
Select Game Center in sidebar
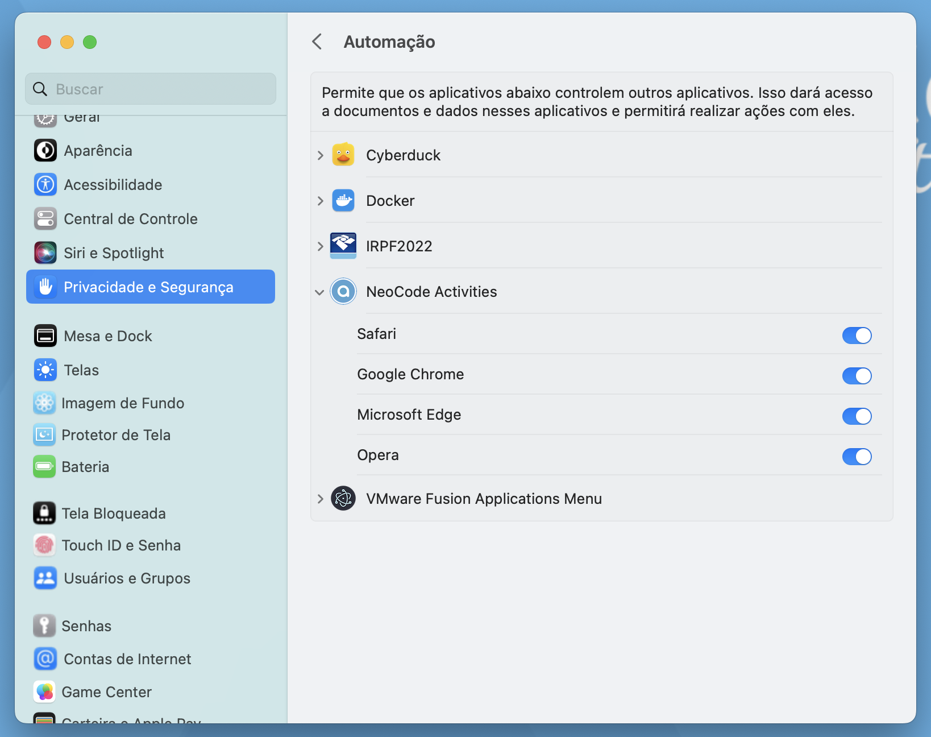pos(151,692)
